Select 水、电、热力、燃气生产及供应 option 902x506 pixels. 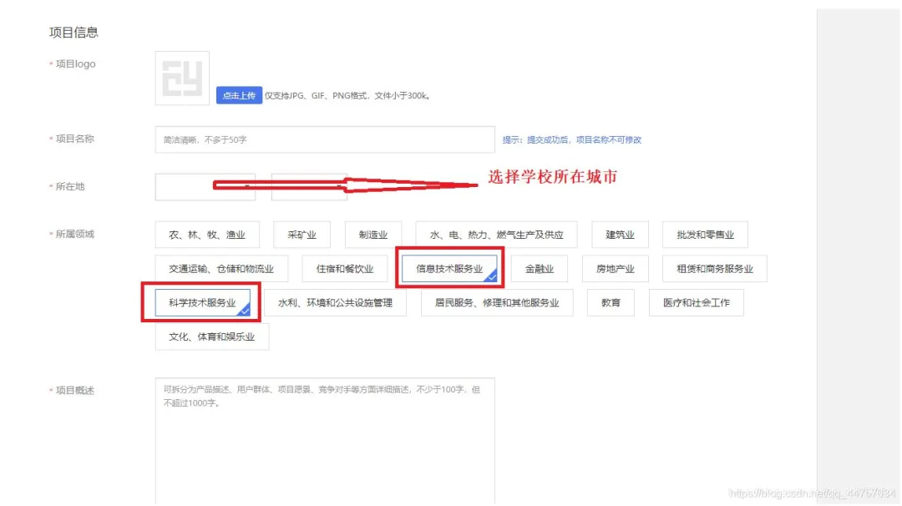496,235
